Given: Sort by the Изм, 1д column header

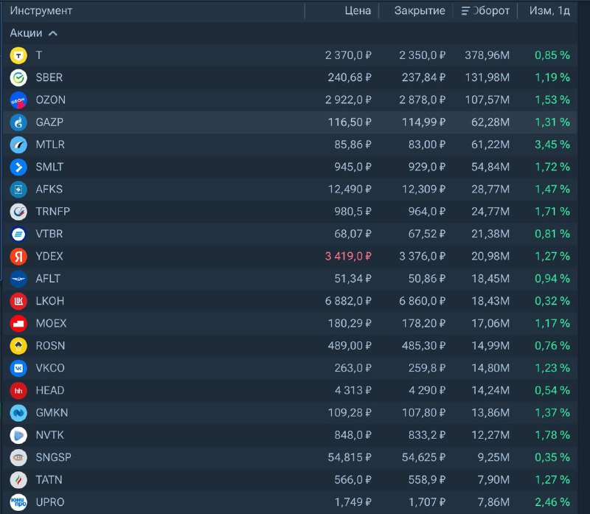Looking at the screenshot, I should pos(549,10).
